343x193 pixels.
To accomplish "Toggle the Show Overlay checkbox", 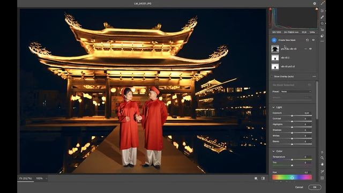I will click(272, 77).
